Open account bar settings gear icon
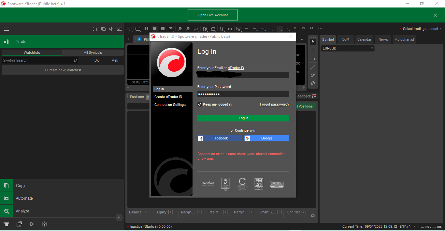The width and height of the screenshot is (445, 231). (x=313, y=215)
